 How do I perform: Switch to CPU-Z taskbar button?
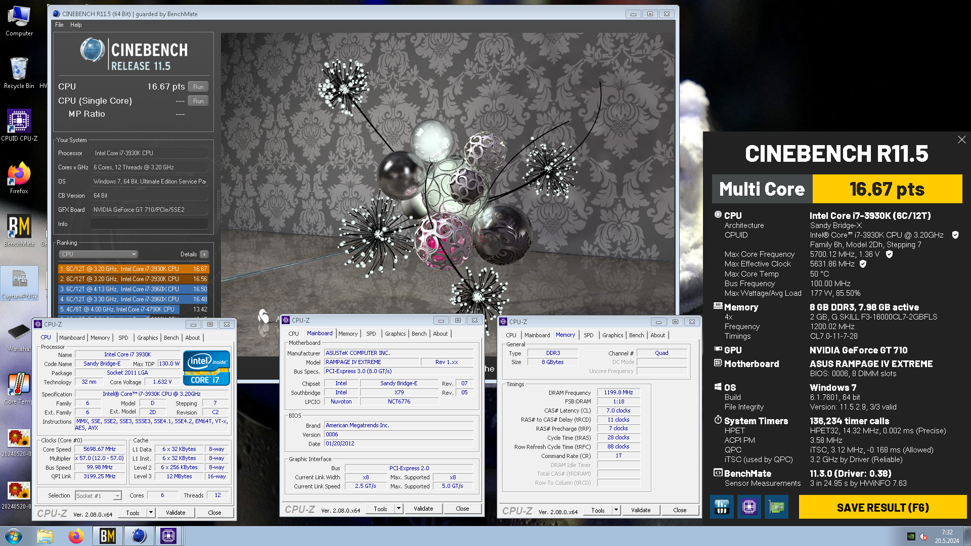tap(168, 536)
